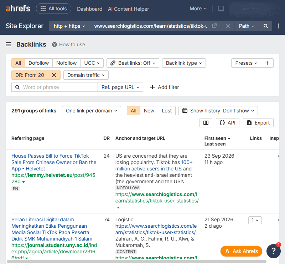Viewport: 285px width, 264px height.
Task: Open Peran Literasi Digital dalam referring page
Action: pyautogui.click(x=52, y=229)
